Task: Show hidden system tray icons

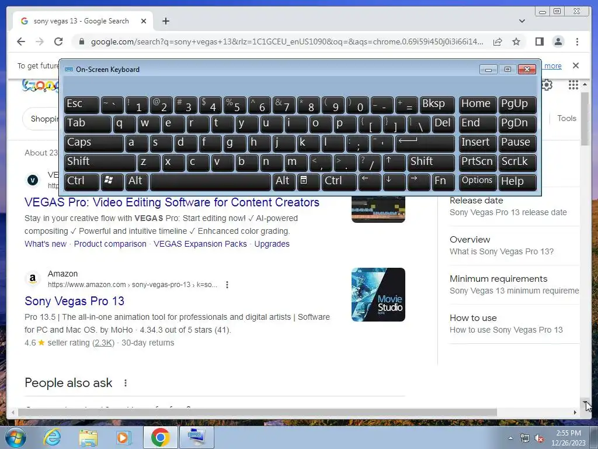Action: point(510,438)
